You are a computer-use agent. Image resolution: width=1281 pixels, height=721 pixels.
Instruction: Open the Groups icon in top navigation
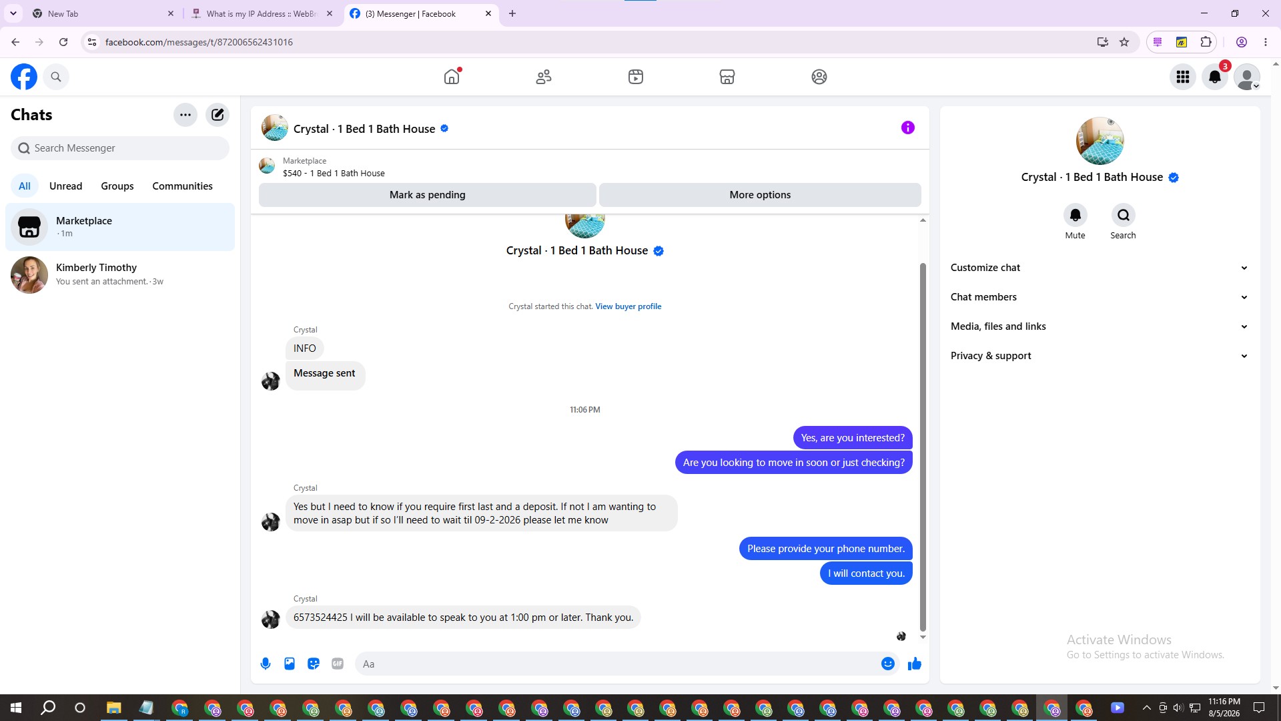[x=819, y=77]
